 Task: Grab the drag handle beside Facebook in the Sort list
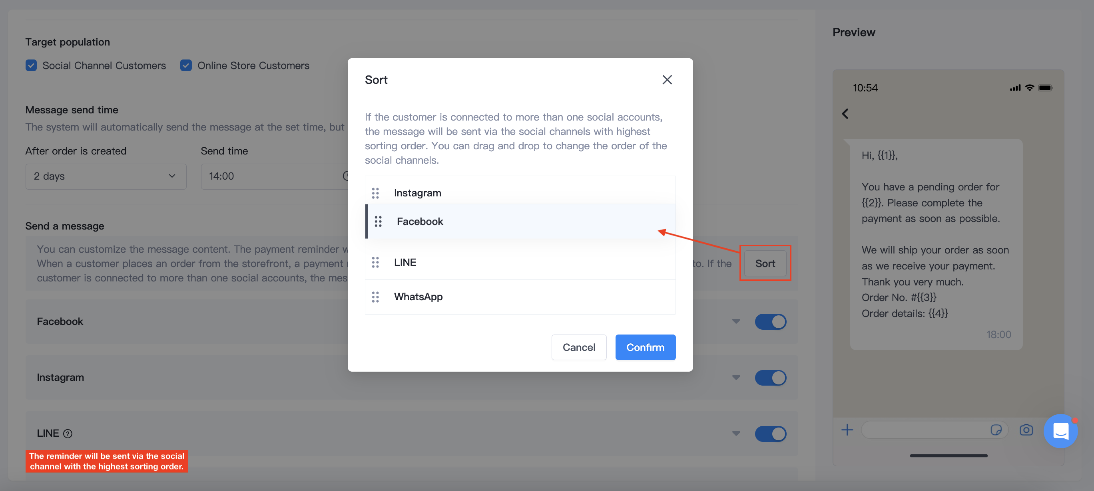point(378,221)
